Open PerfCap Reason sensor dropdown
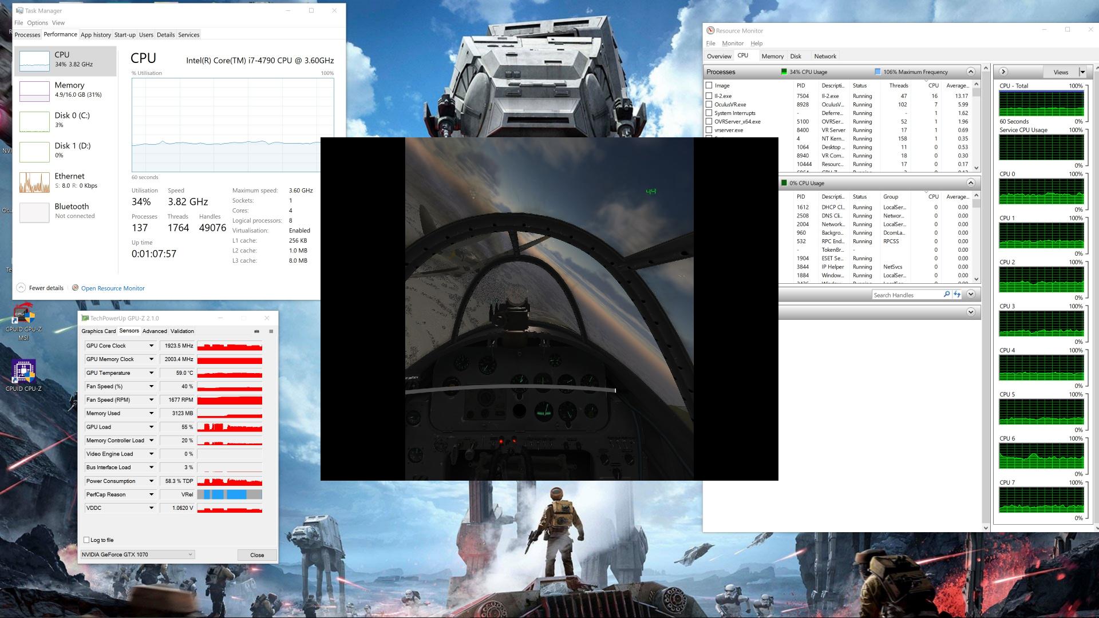 [x=151, y=494]
